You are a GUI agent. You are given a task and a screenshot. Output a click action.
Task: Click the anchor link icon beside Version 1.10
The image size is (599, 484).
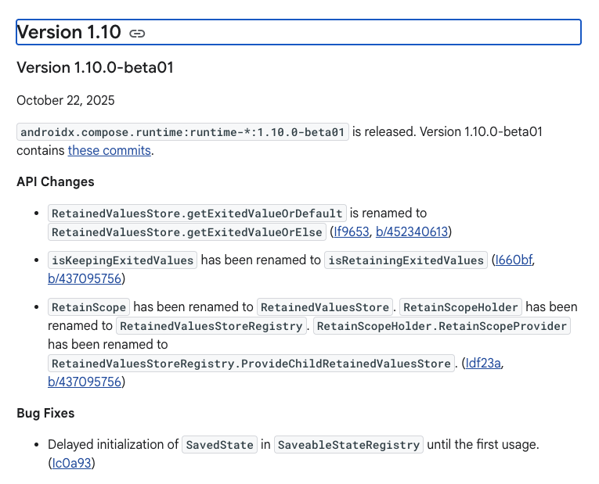click(137, 33)
